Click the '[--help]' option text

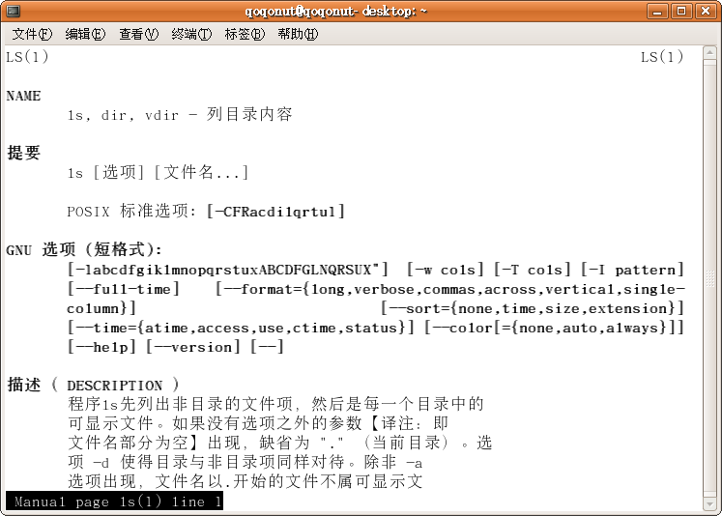[101, 347]
